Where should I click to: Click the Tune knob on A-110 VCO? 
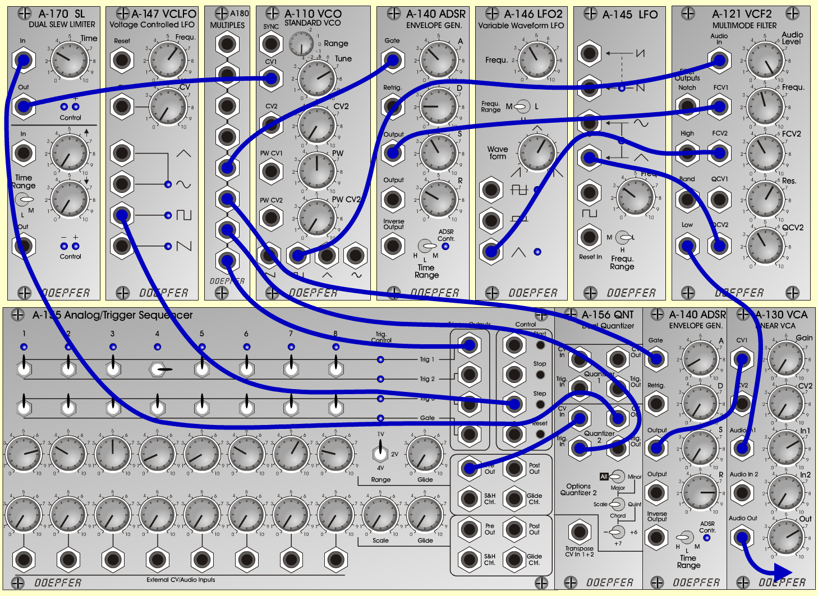coord(316,78)
